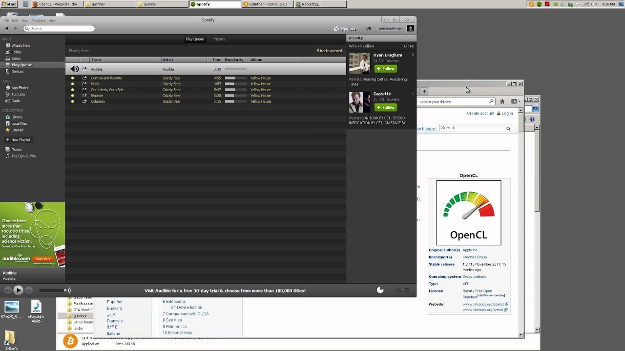
Task: Click share icon for On a Neck, On a Spit
Action: pos(84,90)
